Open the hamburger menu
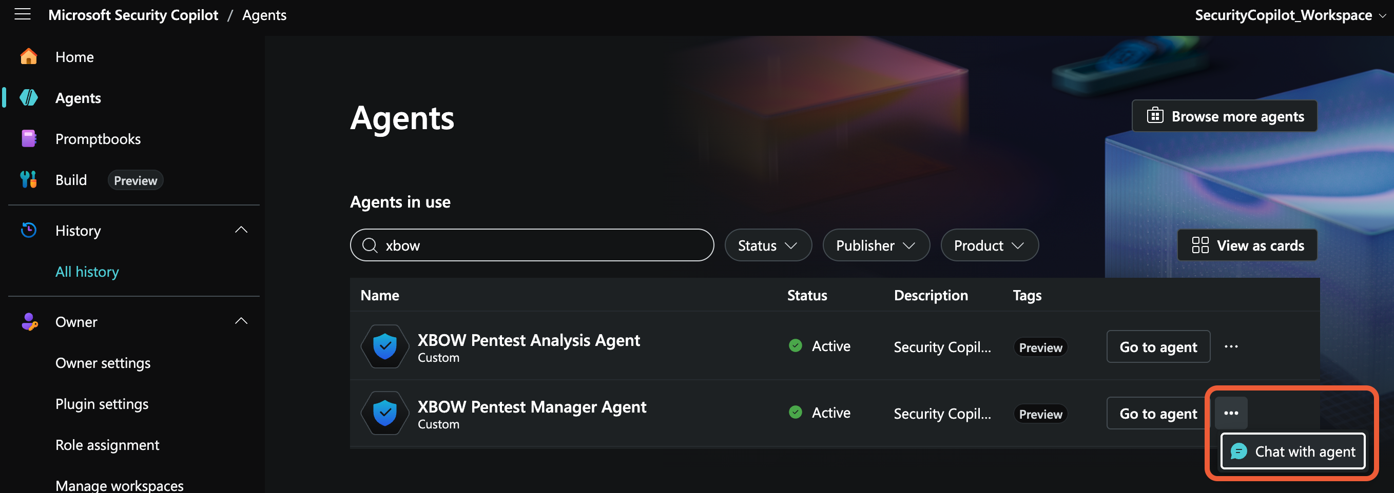Screen dimensions: 1394x493 [x=22, y=14]
